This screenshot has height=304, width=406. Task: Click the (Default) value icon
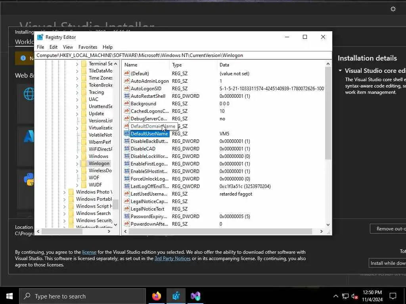point(126,73)
